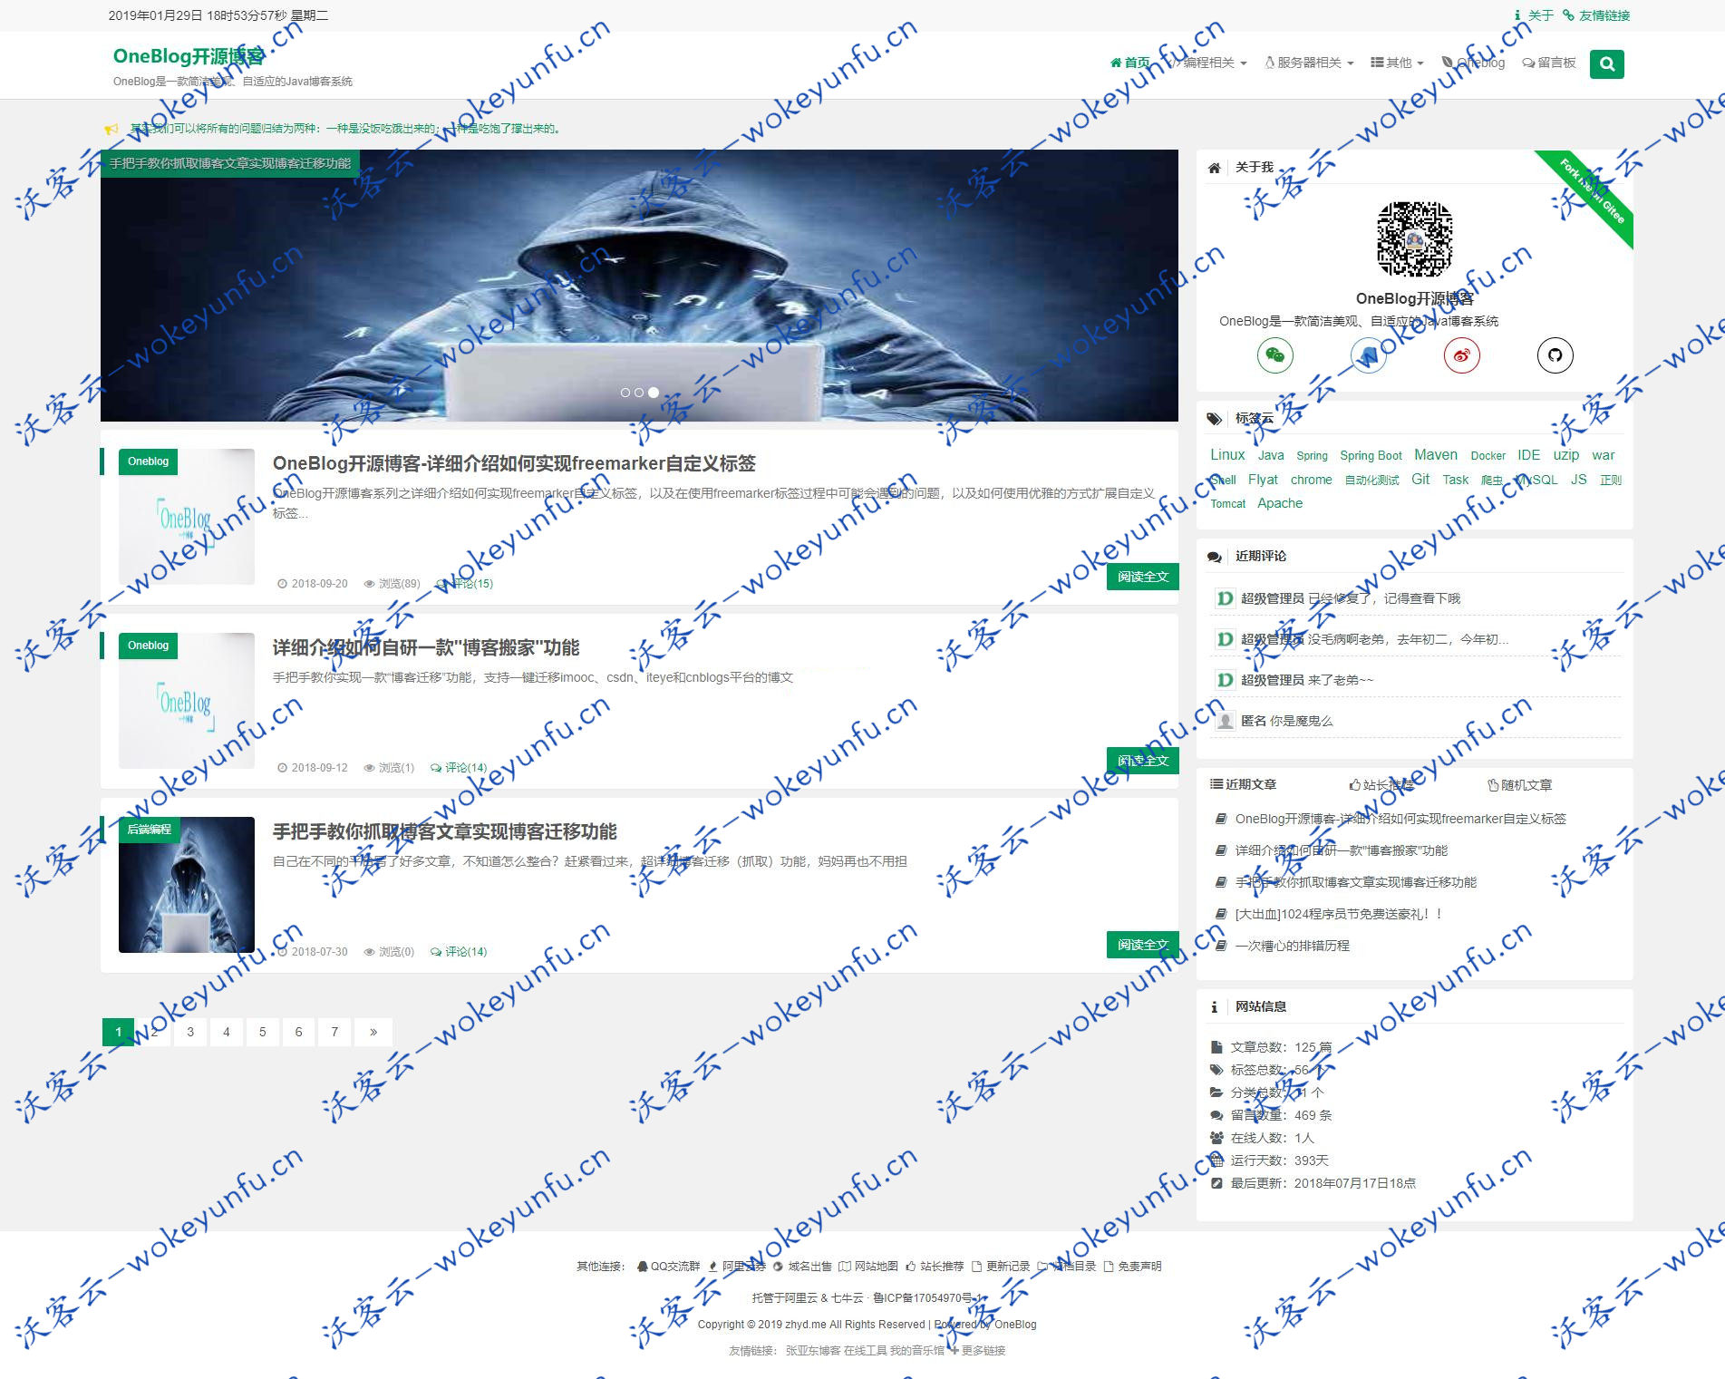This screenshot has width=1725, height=1379.
Task: Click the hooded hacker carousel banner image
Action: tap(639, 286)
